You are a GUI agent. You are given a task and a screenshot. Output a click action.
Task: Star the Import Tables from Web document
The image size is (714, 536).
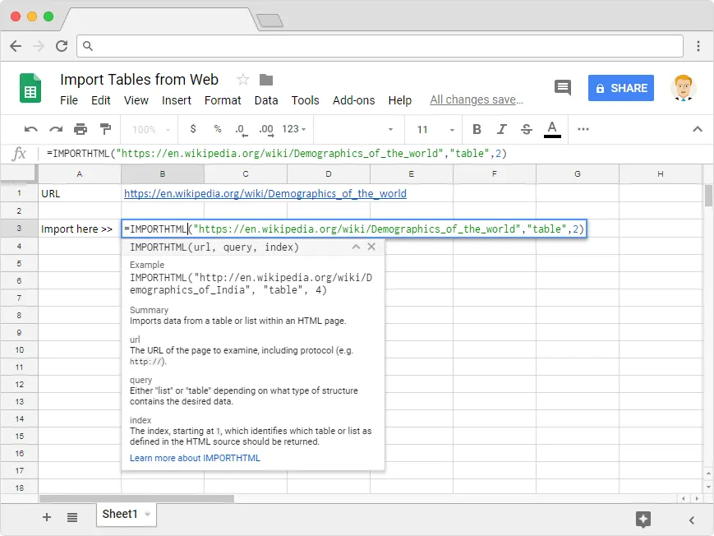coord(243,80)
